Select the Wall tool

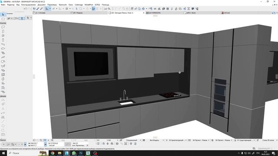(3, 27)
